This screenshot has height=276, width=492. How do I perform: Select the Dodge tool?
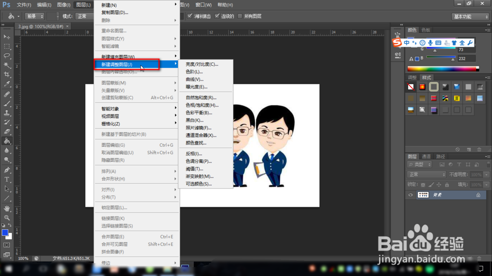click(x=6, y=160)
